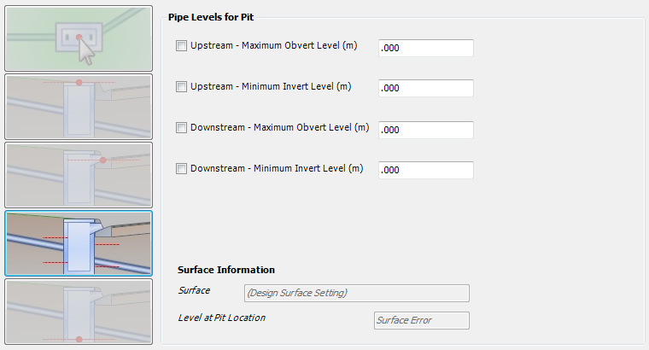Click the Level at Pit Location label

[221, 318]
